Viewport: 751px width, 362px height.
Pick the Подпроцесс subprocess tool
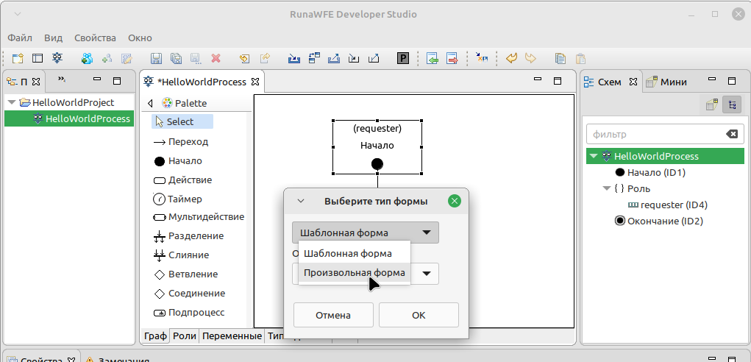pyautogui.click(x=189, y=313)
